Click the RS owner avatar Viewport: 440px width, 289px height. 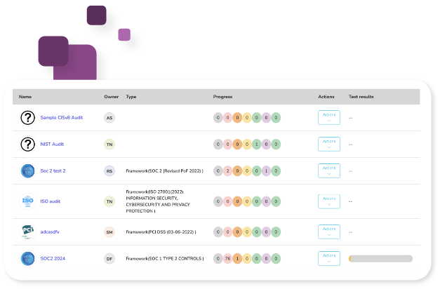109,170
